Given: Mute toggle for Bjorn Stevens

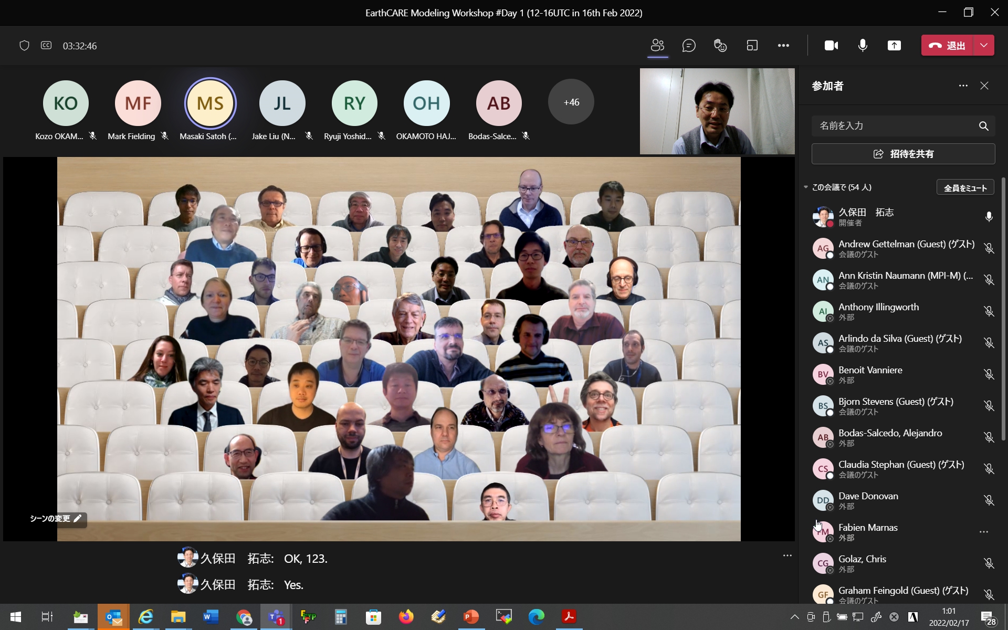Looking at the screenshot, I should 989,406.
